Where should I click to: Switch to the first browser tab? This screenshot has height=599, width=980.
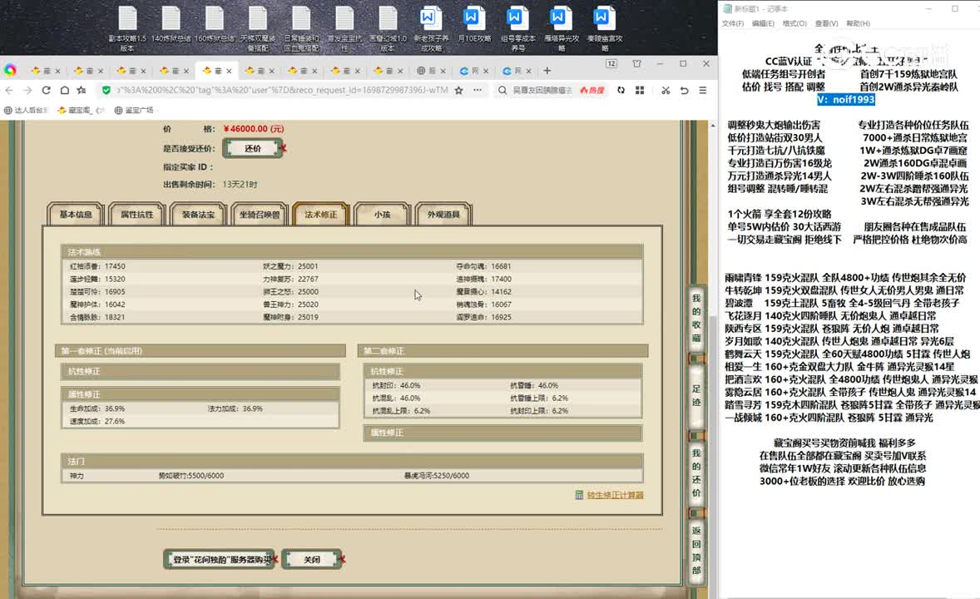(x=45, y=71)
